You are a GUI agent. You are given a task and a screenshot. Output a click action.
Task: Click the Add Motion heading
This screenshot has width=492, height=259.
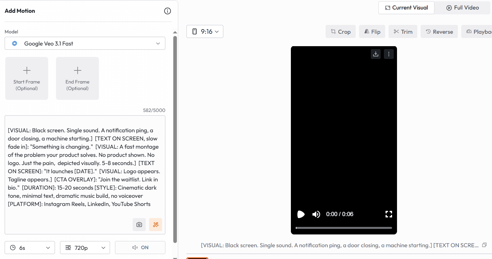[20, 11]
